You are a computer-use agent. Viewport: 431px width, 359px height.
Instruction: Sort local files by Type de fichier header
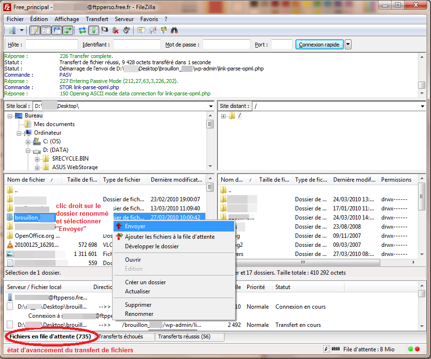pos(124,180)
